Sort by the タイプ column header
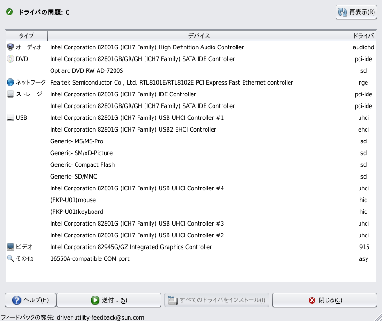 tap(26, 36)
